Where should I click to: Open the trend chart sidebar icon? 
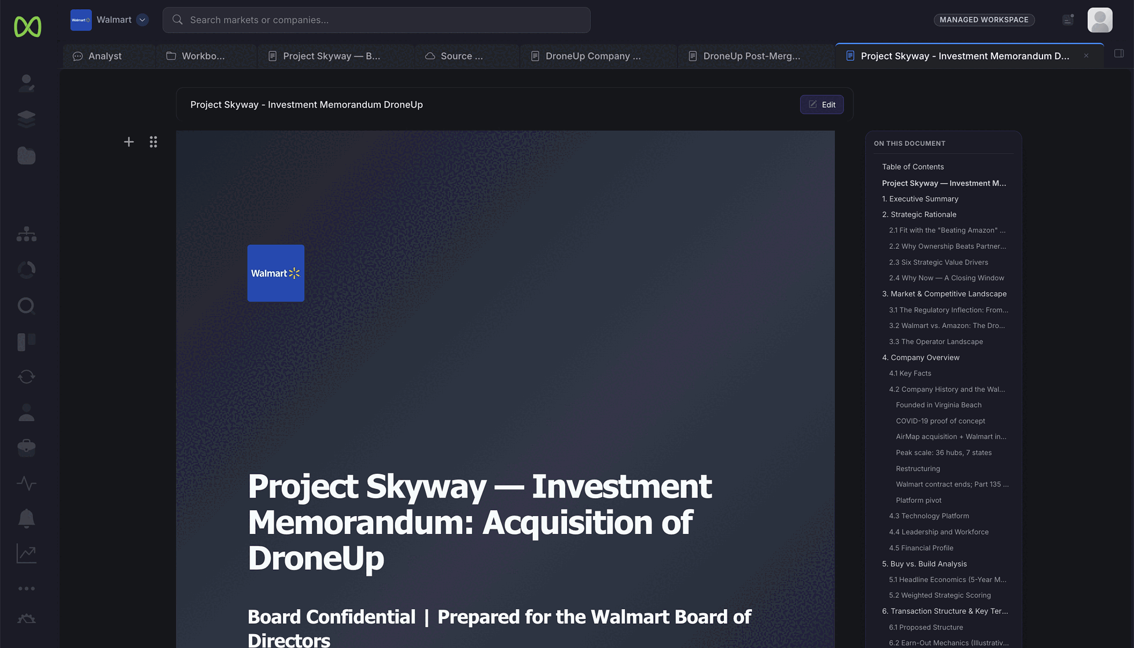[26, 554]
